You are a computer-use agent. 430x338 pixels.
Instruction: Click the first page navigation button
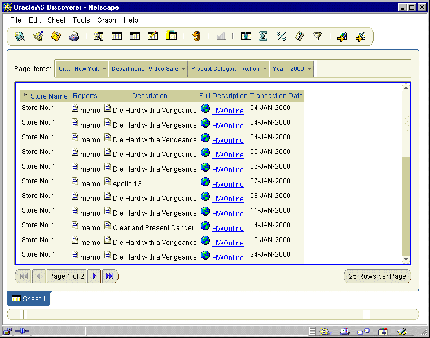(x=23, y=276)
